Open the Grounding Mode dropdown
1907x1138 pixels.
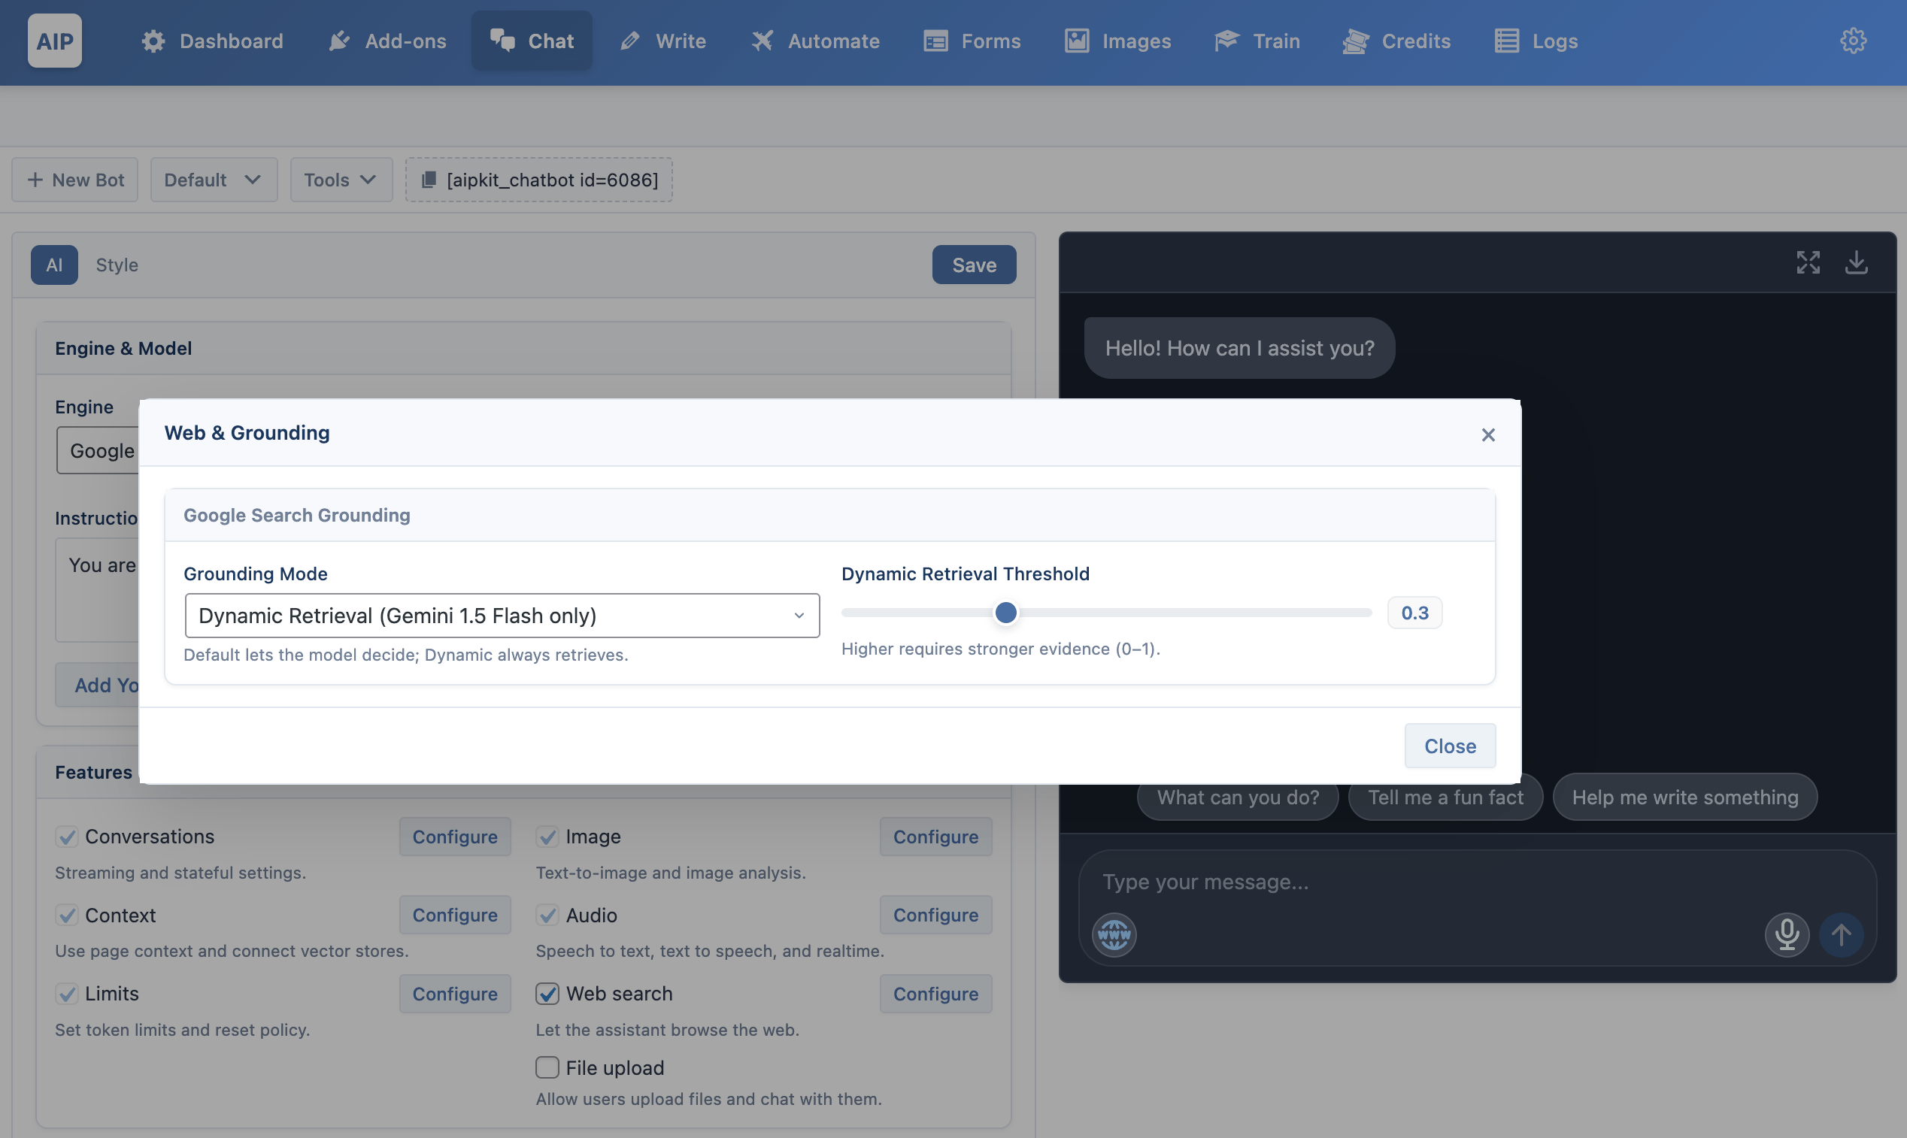(502, 616)
